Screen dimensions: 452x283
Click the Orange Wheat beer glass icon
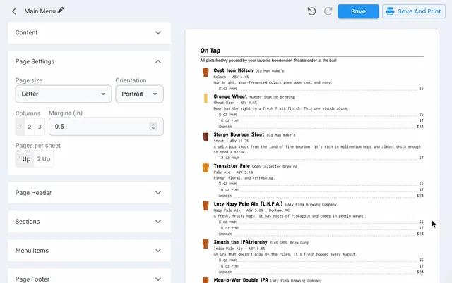(206, 99)
